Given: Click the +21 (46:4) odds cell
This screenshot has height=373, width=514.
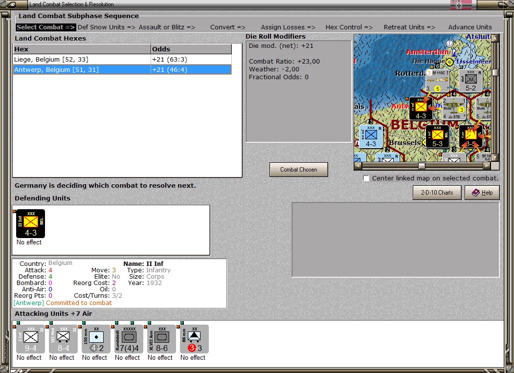Looking at the screenshot, I should (x=191, y=69).
